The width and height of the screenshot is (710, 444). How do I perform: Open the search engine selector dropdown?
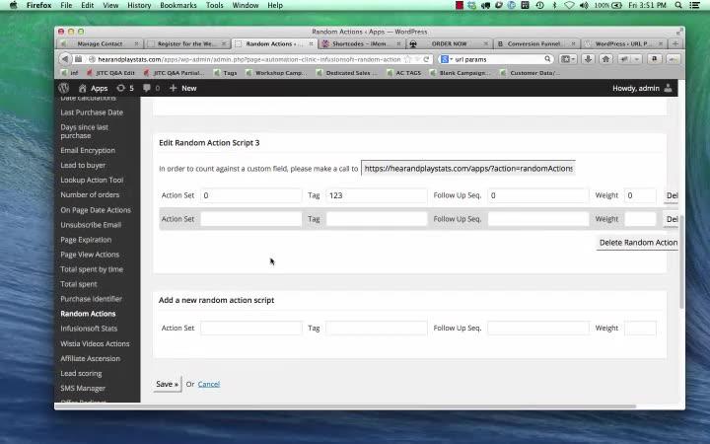tap(447, 59)
